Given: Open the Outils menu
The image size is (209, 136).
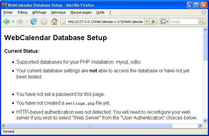Looking at the screenshot, I should tap(100, 12).
